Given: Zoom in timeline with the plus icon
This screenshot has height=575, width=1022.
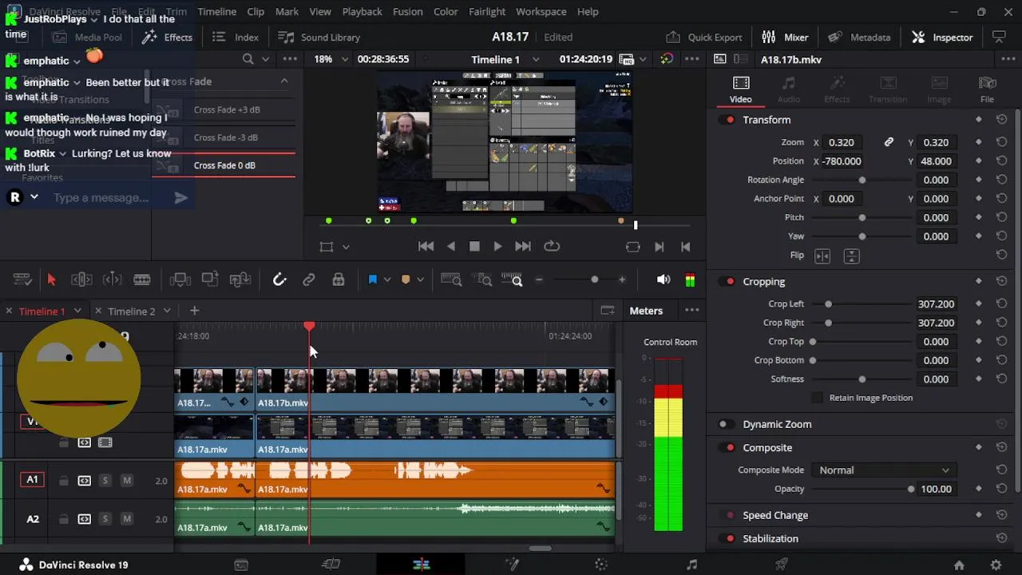Looking at the screenshot, I should coord(622,280).
